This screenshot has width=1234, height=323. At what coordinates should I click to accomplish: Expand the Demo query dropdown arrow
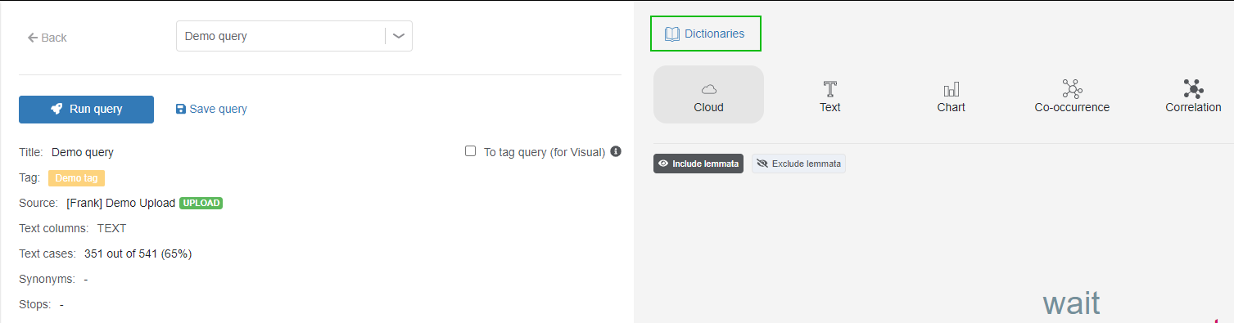click(x=399, y=36)
